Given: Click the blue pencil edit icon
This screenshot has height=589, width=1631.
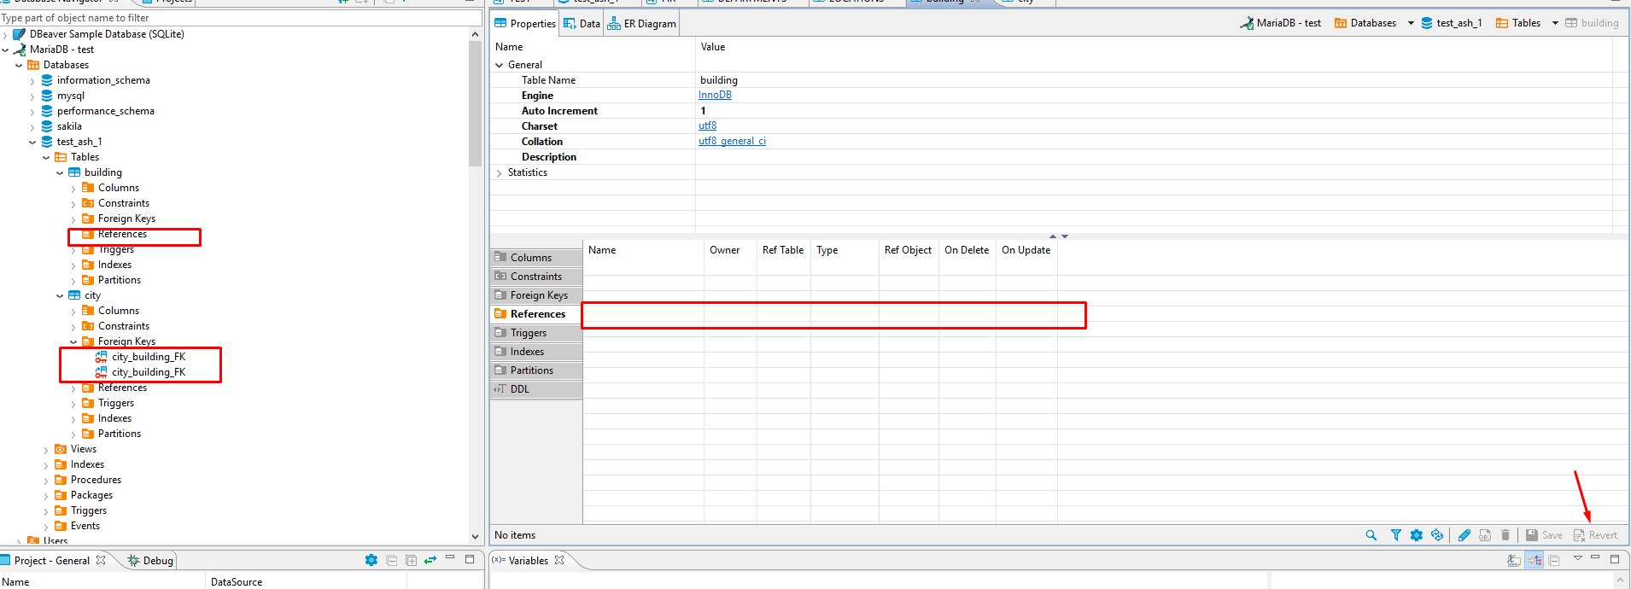Looking at the screenshot, I should [1464, 535].
